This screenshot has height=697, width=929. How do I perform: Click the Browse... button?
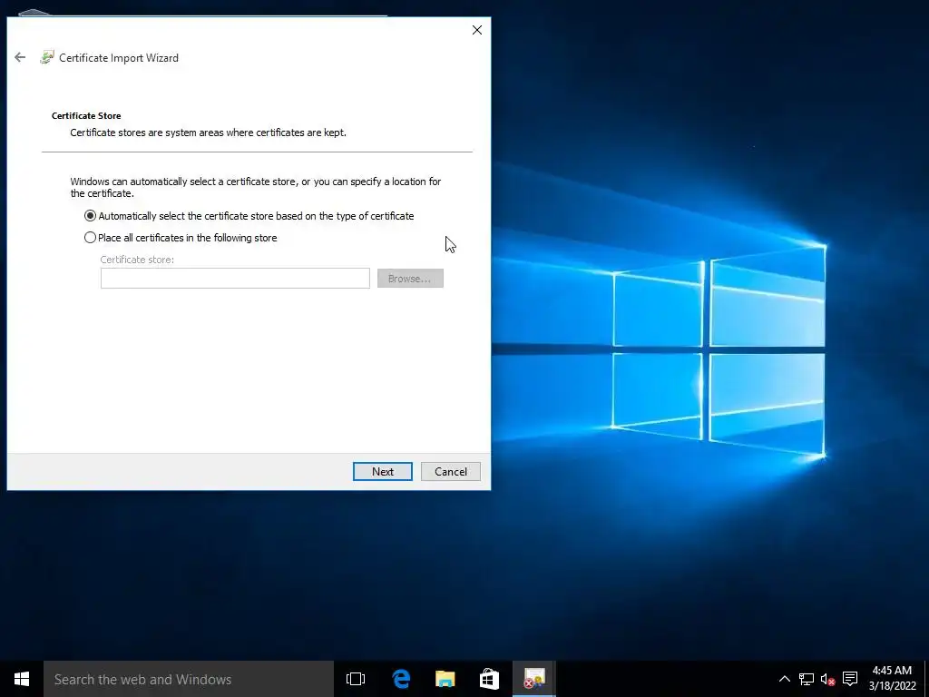pos(410,279)
